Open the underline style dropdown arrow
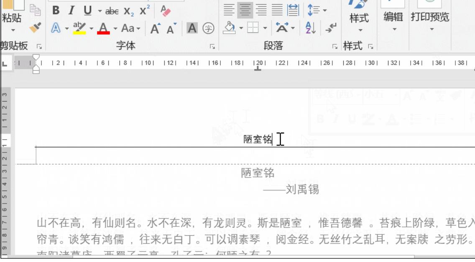 pos(100,10)
